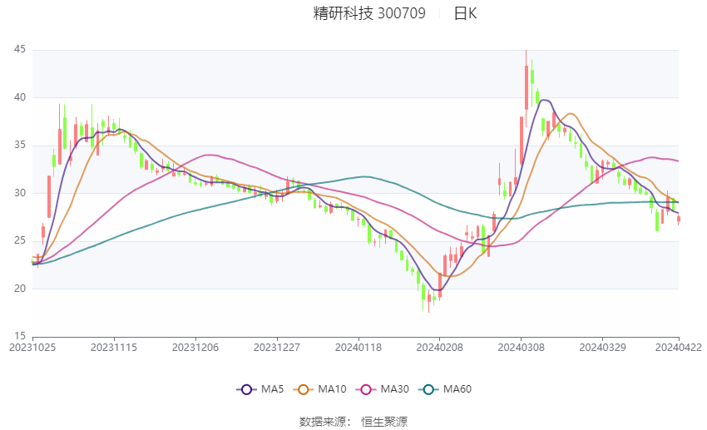Screen dimensions: 707x430
Task: Click the y-axis value 45
Action: coord(20,49)
